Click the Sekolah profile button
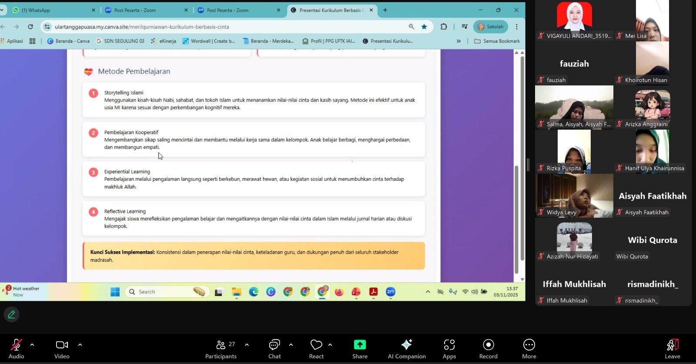The height and width of the screenshot is (364, 696). 491,27
